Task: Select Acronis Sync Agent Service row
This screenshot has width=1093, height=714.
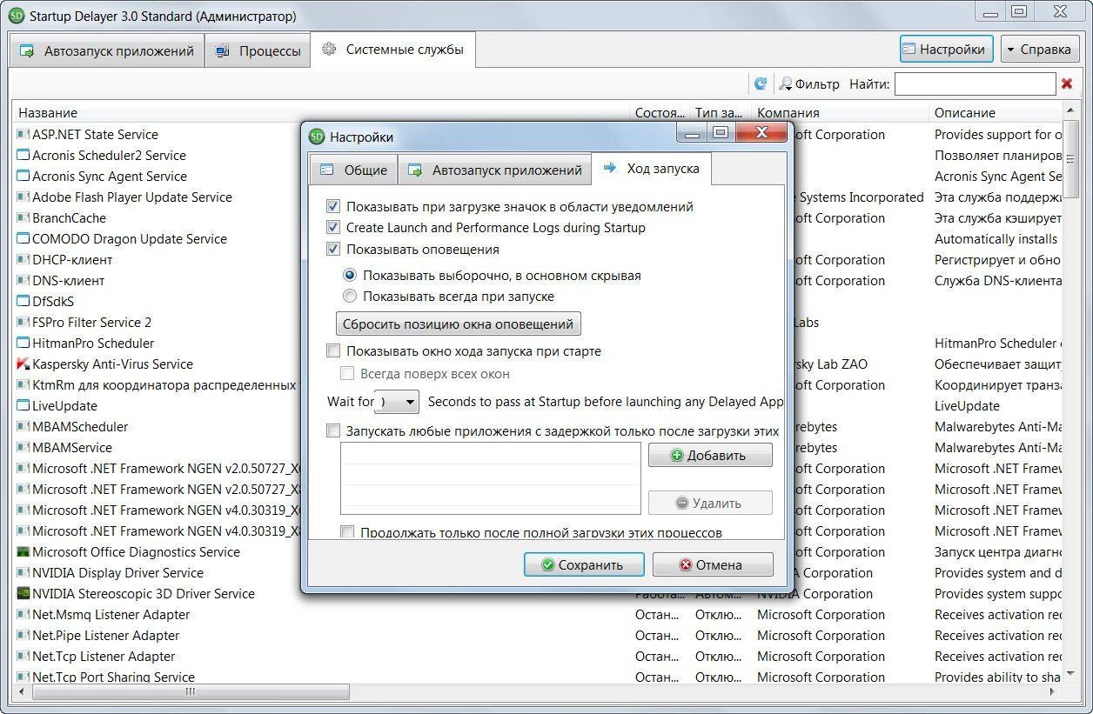Action: [538, 177]
